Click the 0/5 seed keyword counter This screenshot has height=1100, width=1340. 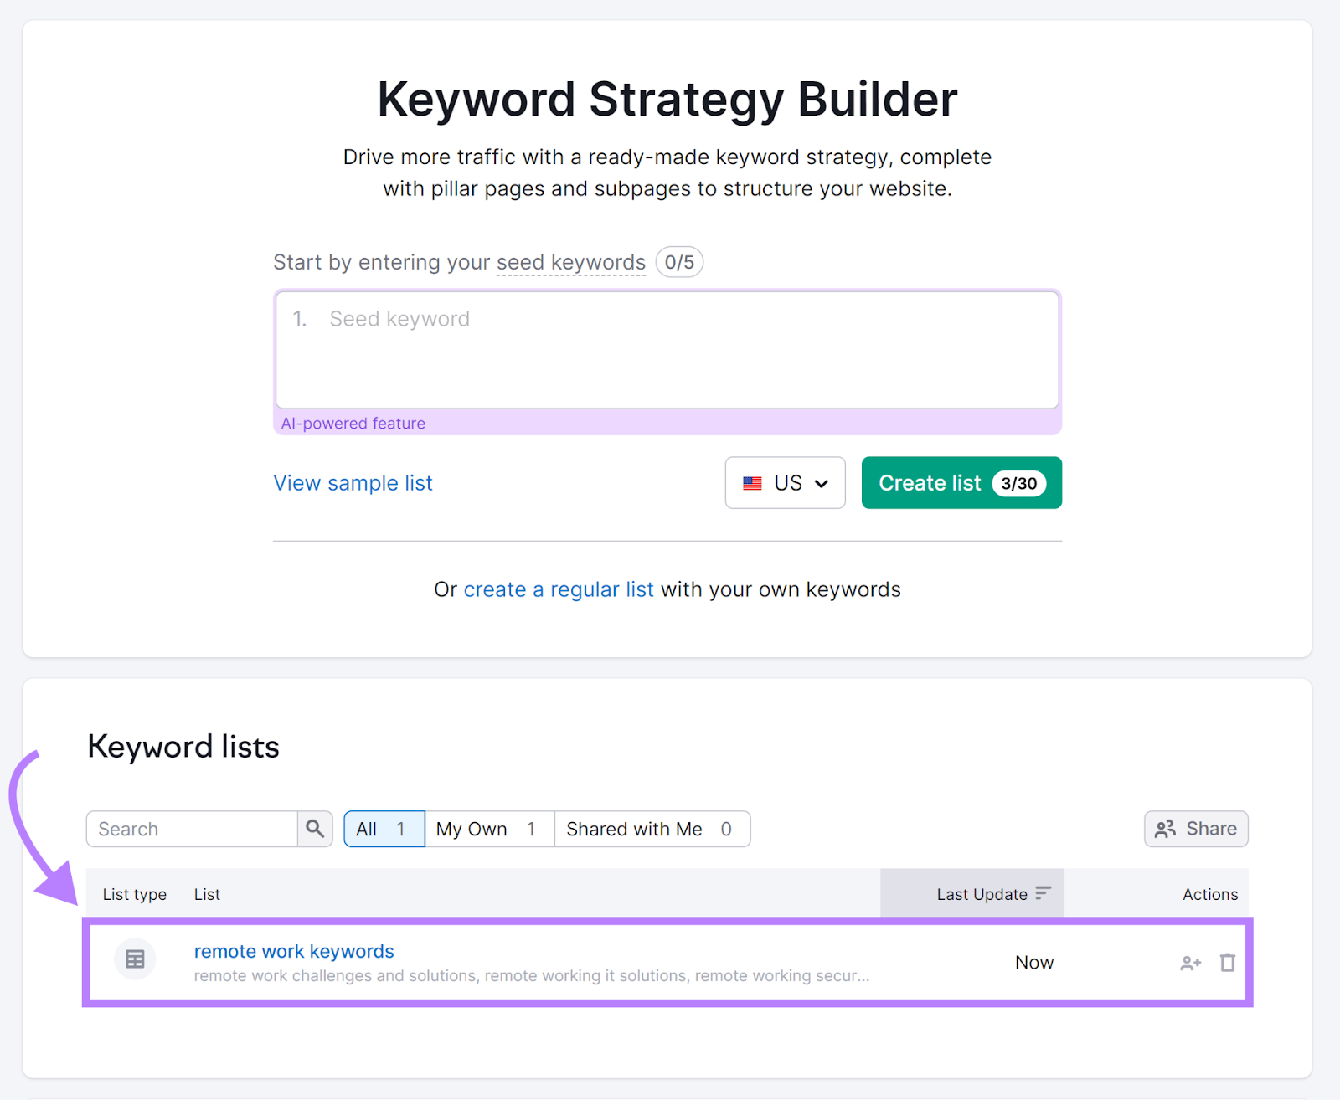pyautogui.click(x=679, y=262)
